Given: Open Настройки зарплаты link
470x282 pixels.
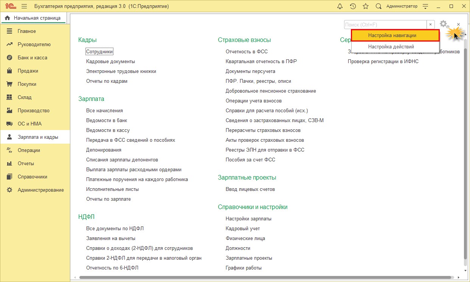Looking at the screenshot, I should coord(248,218).
